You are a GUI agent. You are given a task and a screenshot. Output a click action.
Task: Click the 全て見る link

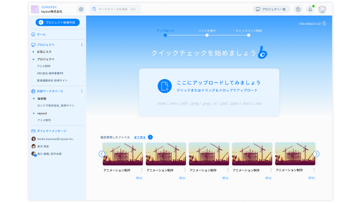coord(140,137)
